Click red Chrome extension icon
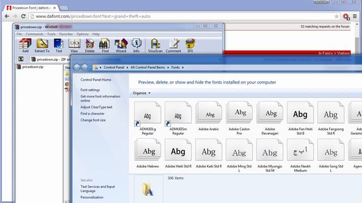Viewport: 362px width, 203px height. pos(346,16)
